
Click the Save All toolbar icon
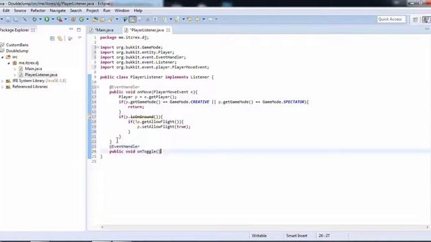16,19
